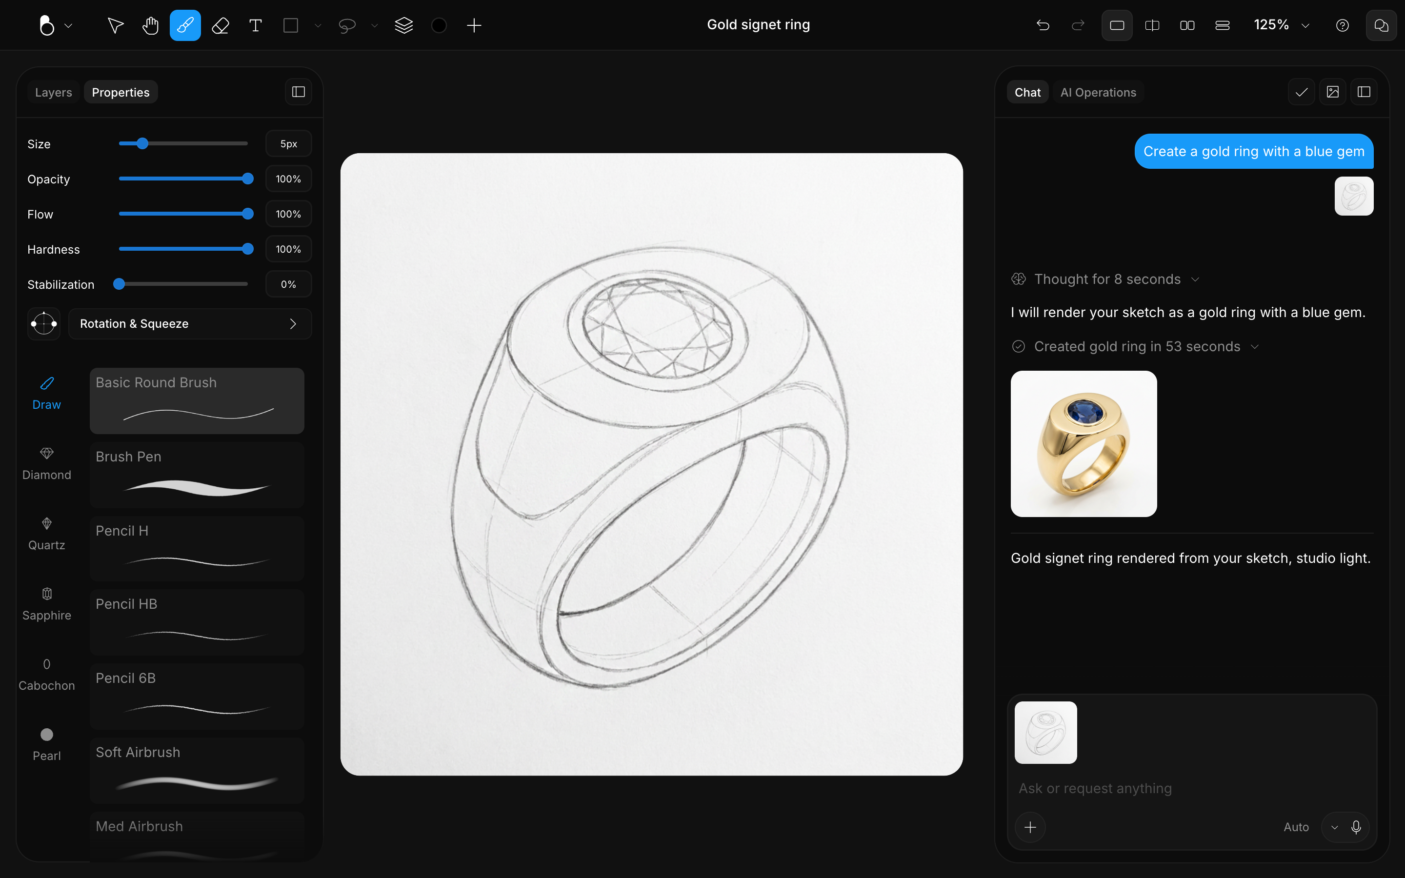Expand Created gold ring details

1136,347
